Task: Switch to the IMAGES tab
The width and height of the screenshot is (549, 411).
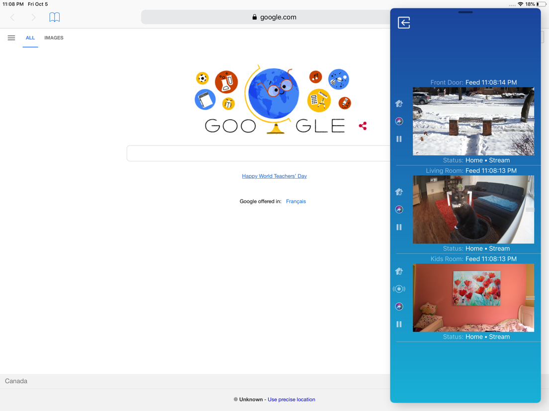Action: point(54,38)
